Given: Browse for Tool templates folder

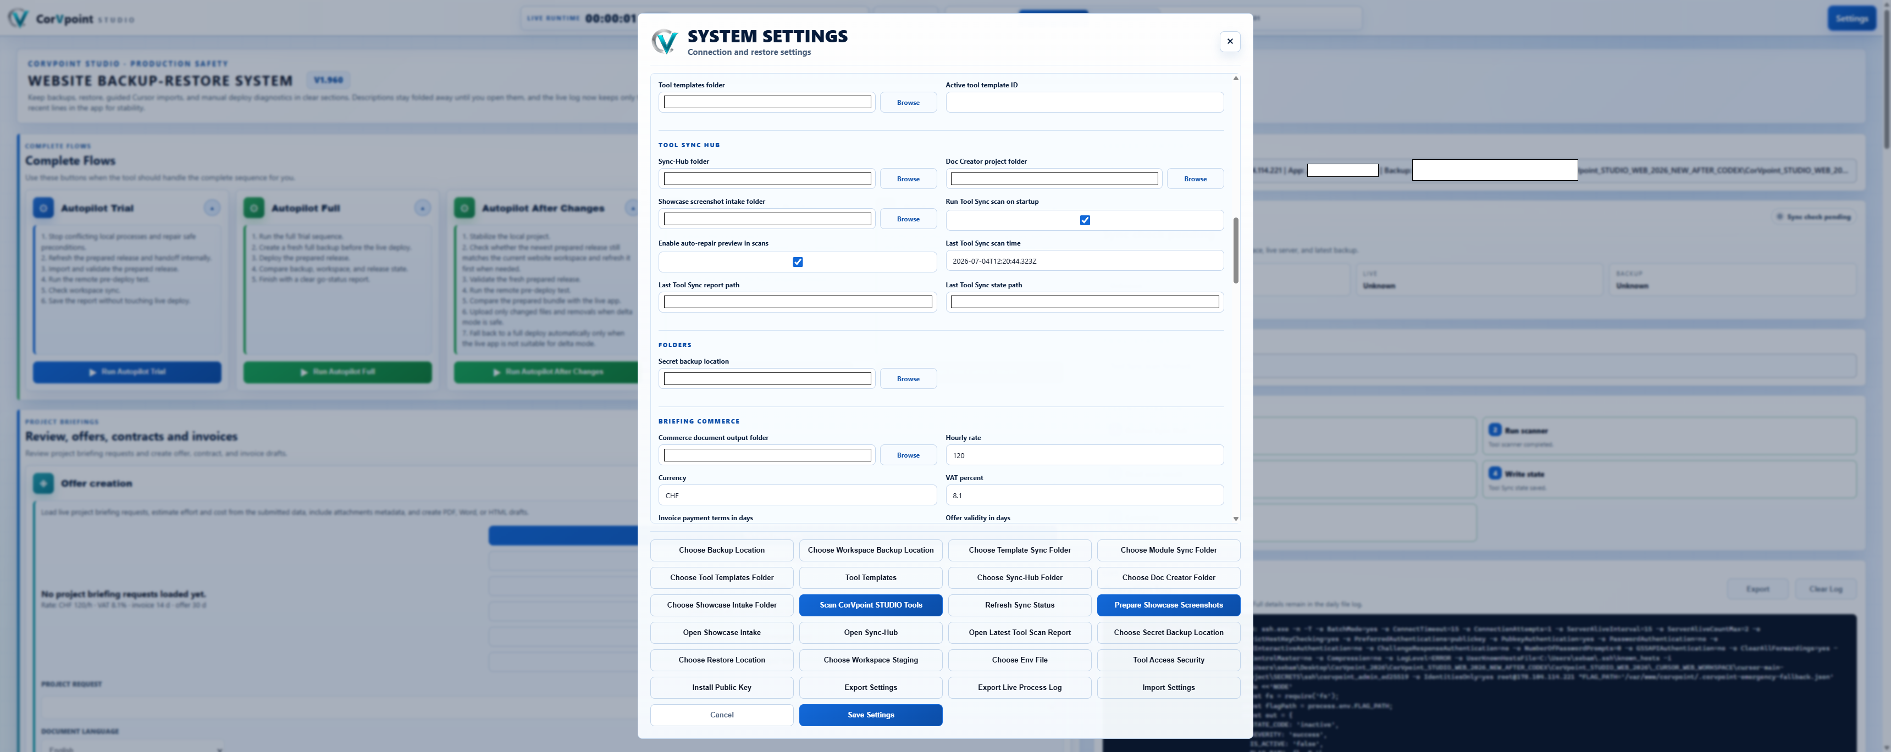Looking at the screenshot, I should [x=908, y=103].
